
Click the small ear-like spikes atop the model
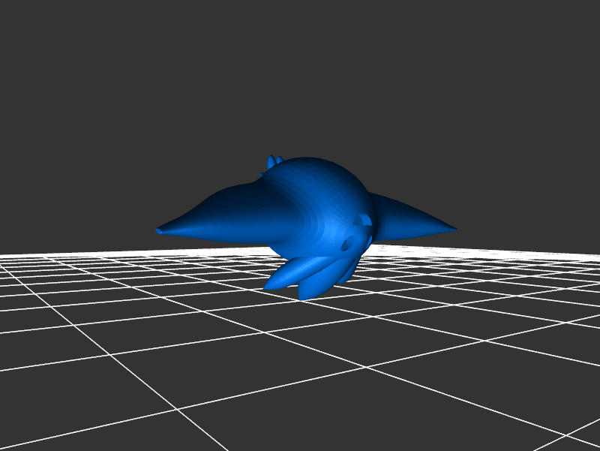(x=274, y=162)
